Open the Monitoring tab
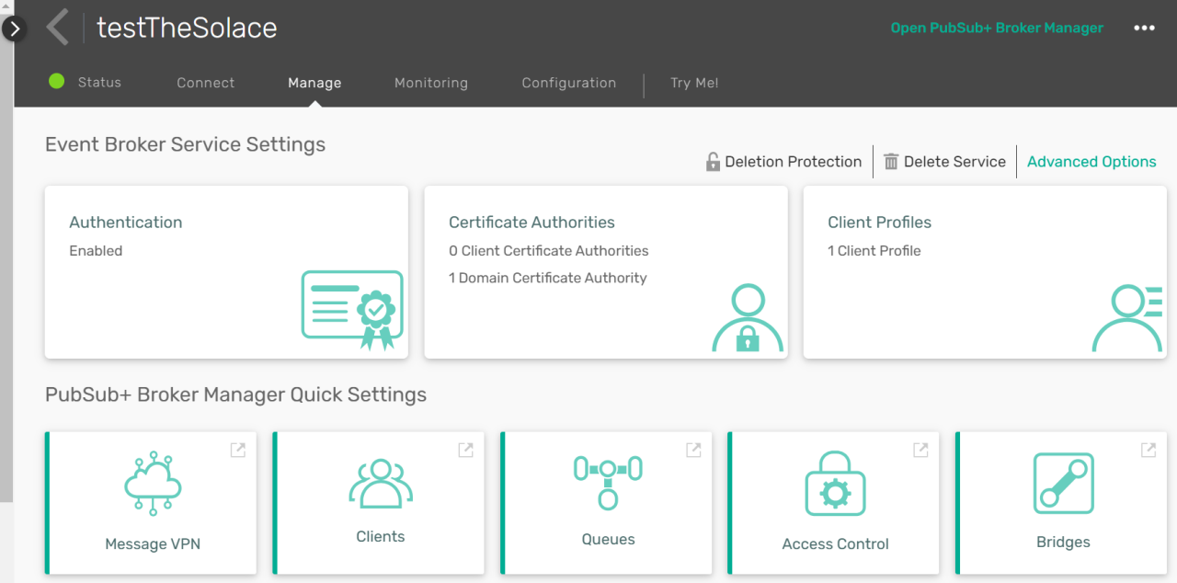 pyautogui.click(x=431, y=83)
